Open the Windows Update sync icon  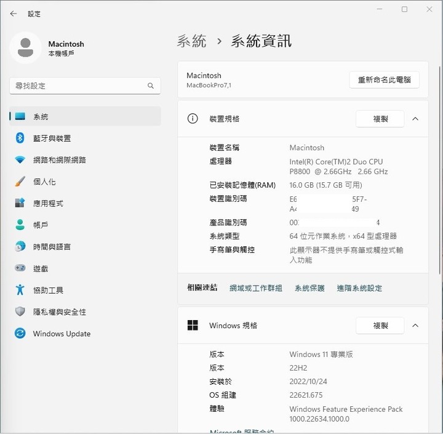20,333
